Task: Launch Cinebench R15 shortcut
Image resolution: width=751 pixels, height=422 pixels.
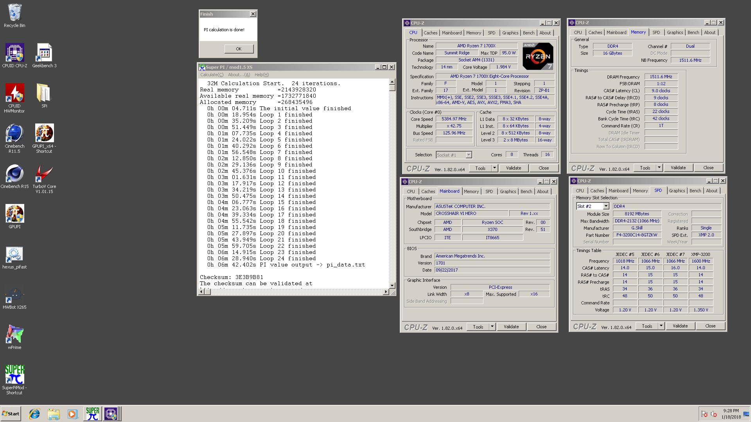Action: click(14, 176)
